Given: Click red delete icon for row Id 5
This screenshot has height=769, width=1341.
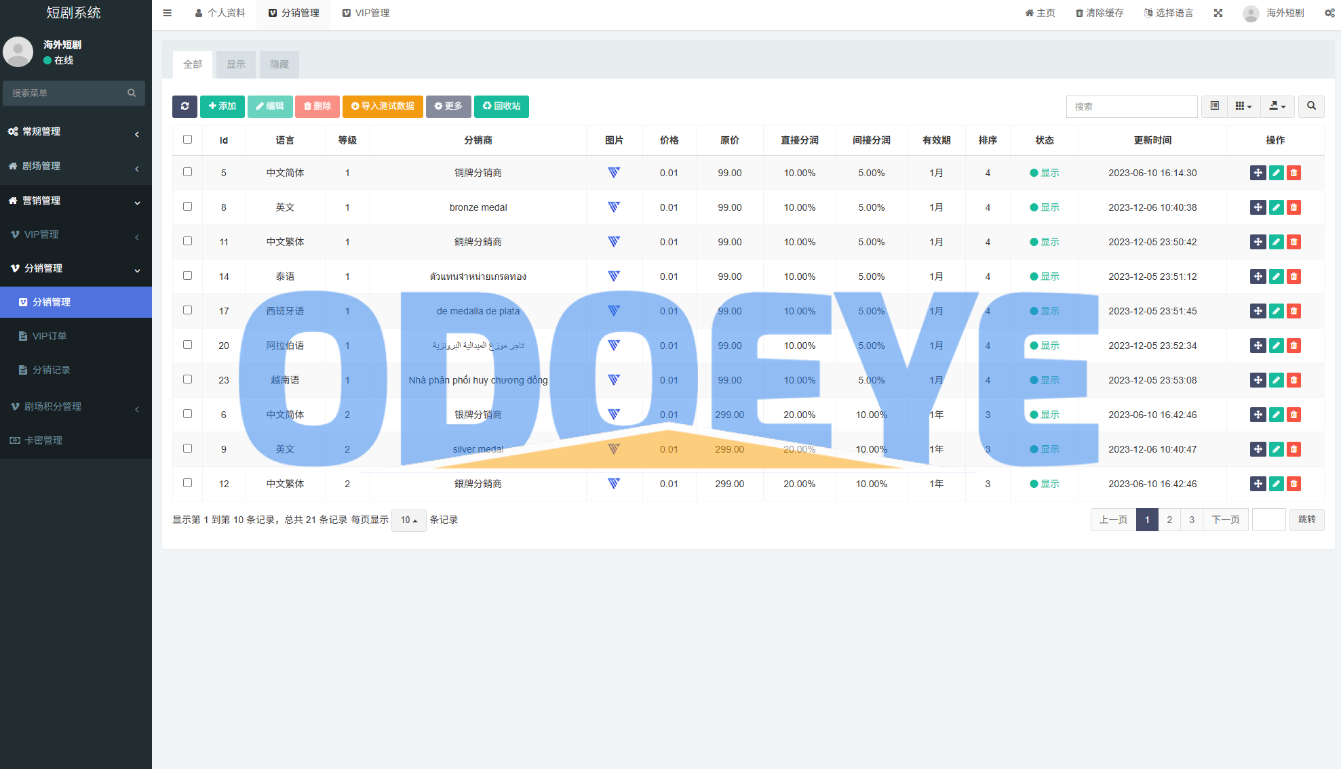Looking at the screenshot, I should pos(1294,173).
